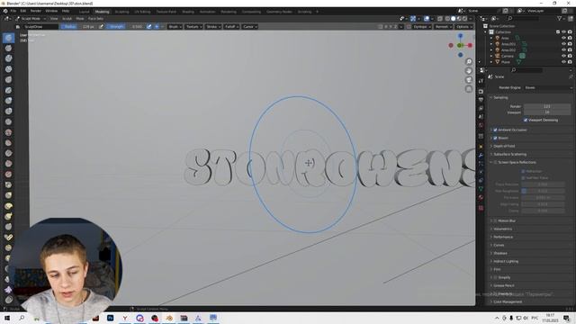Open the Options popover button
This screenshot has height=324, width=576.
tap(463, 26)
